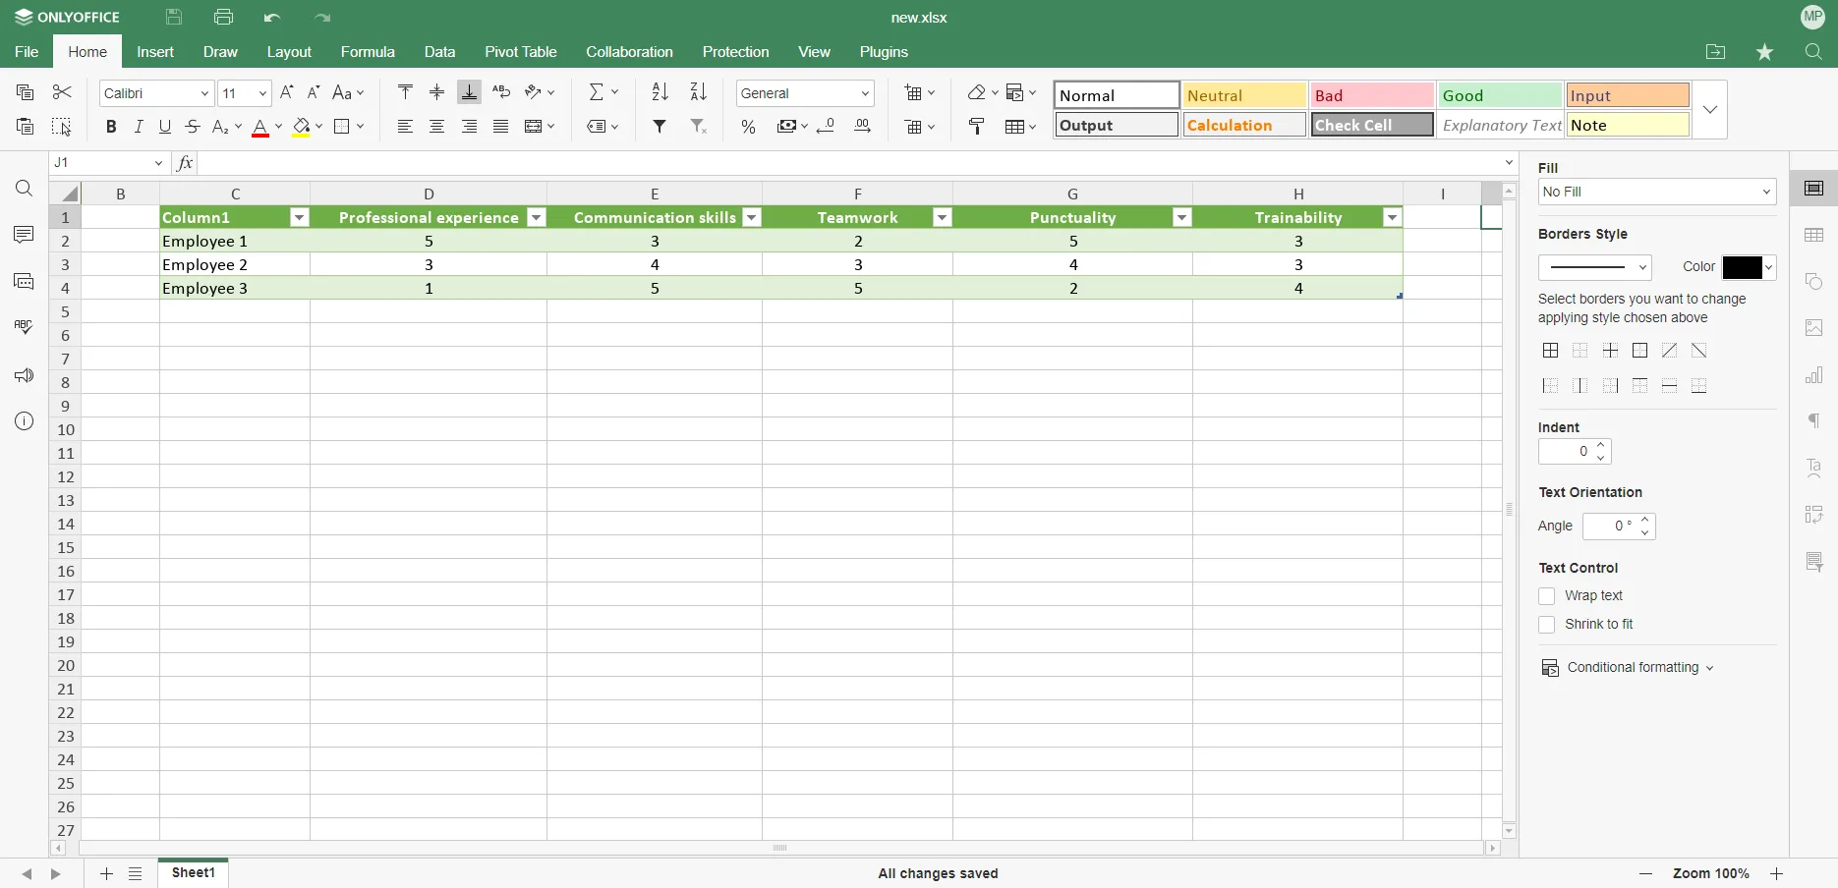
Task: Enable the Wrap text option
Action: pyautogui.click(x=1547, y=596)
